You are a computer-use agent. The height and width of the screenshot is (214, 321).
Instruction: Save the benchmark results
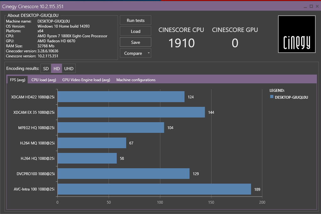136,42
